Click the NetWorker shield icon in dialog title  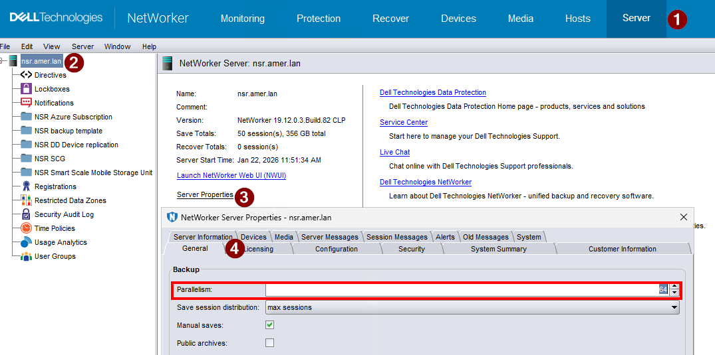point(172,217)
